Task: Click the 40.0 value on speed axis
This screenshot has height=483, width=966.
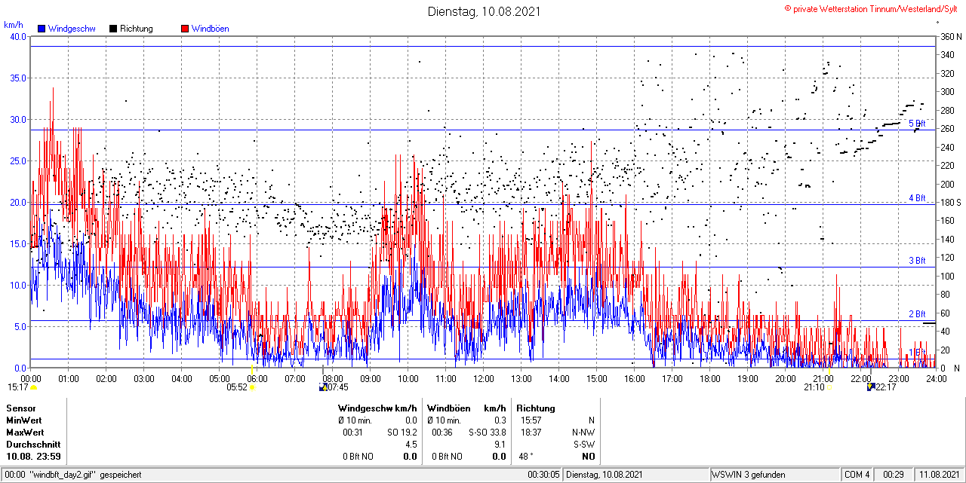Action: pyautogui.click(x=18, y=36)
